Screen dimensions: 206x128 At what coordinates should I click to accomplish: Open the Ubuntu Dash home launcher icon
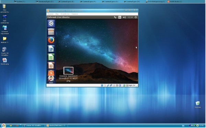pos(51,24)
